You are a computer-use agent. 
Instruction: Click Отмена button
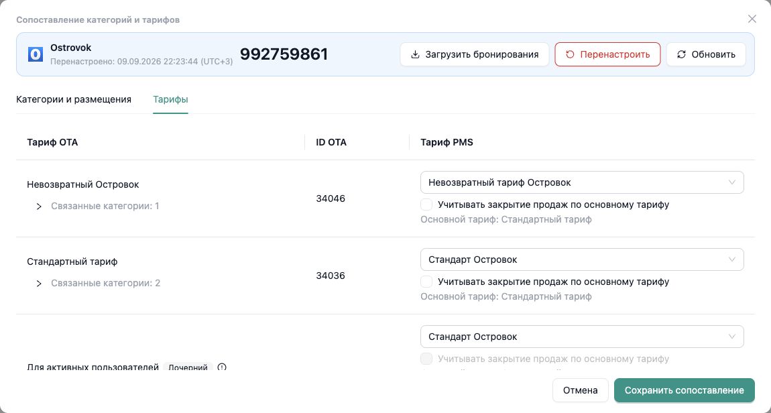(x=580, y=390)
